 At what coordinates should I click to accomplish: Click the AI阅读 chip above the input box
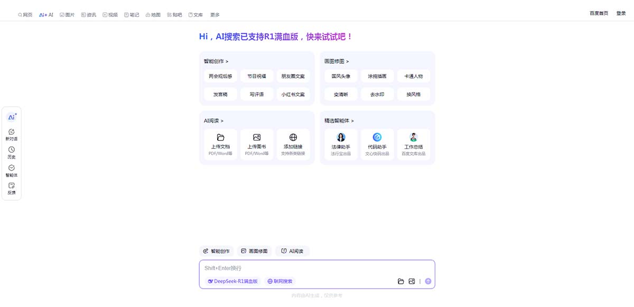click(x=292, y=251)
